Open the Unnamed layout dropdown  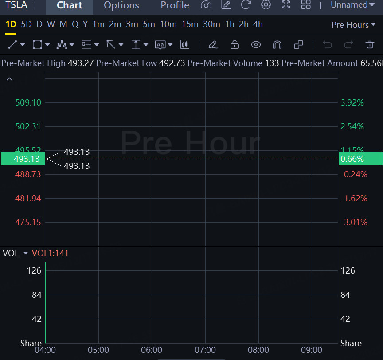click(x=353, y=5)
